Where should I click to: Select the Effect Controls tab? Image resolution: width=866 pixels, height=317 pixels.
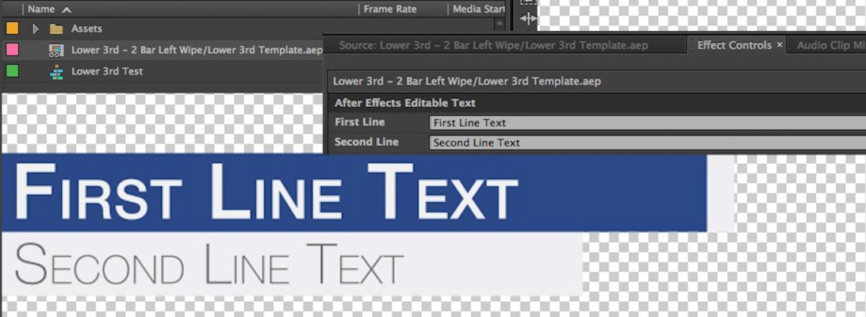coord(734,45)
